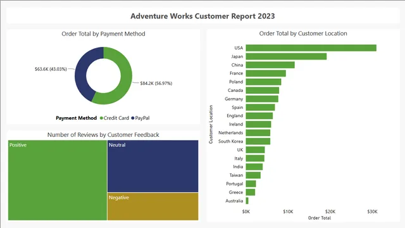Select the China bar in location chart
Image resolution: width=405 pixels, height=228 pixels.
pos(270,65)
